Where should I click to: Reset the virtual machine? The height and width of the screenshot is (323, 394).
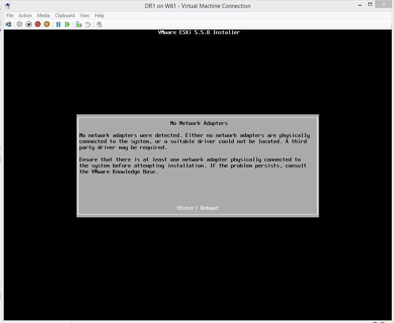coord(67,24)
